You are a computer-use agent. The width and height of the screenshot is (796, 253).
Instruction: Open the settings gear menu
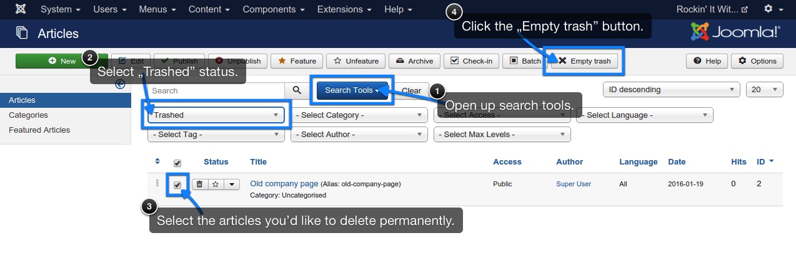(772, 9)
